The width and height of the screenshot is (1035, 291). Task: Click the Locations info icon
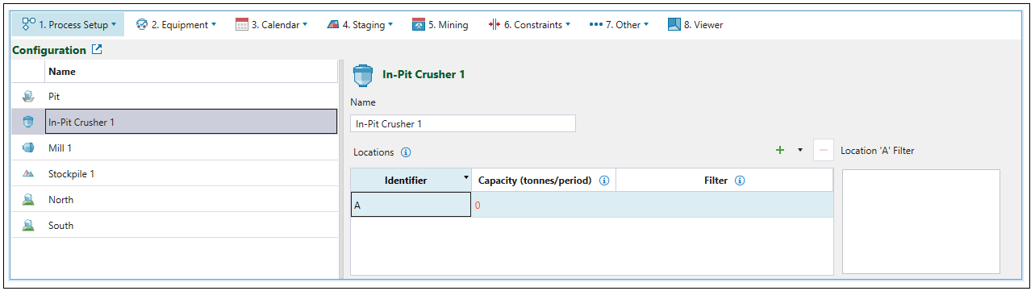point(406,152)
